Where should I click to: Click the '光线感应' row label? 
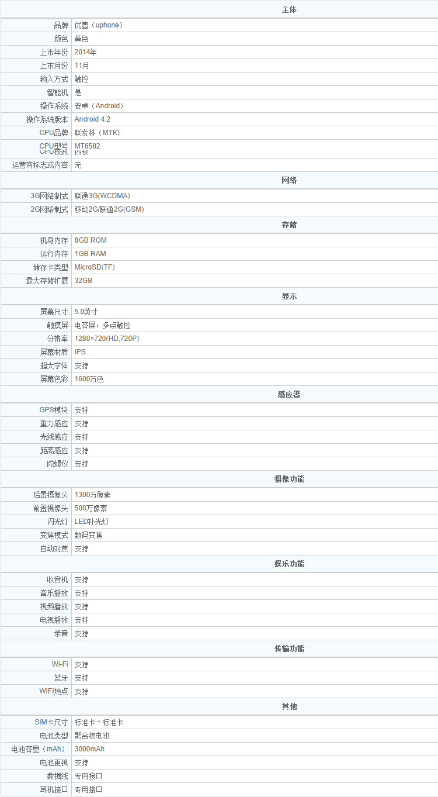point(54,437)
